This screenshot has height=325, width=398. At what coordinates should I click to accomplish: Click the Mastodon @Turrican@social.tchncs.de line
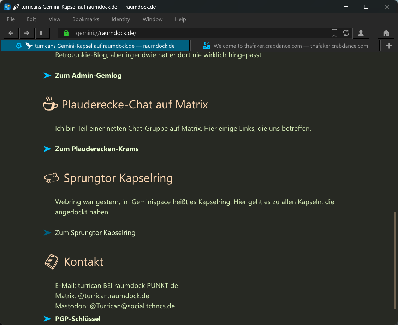click(115, 306)
